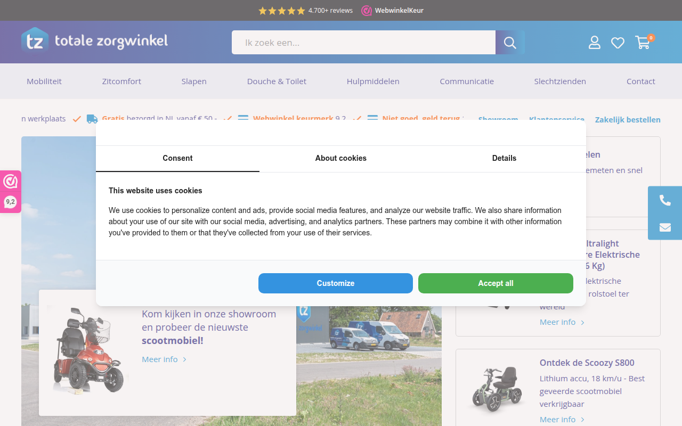Viewport: 682px width, 426px height.
Task: Open the Mobiliteit menu
Action: (44, 81)
